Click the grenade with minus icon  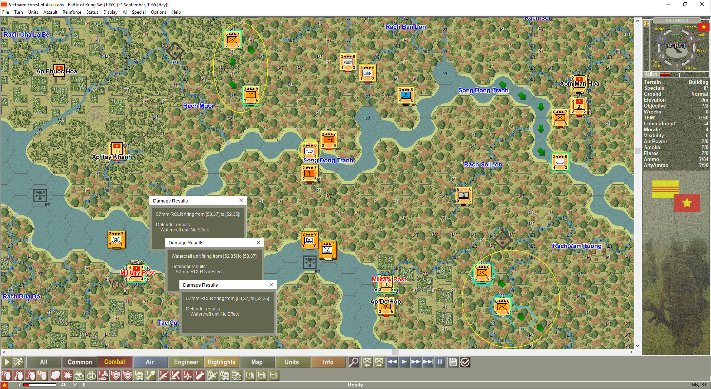(x=30, y=375)
